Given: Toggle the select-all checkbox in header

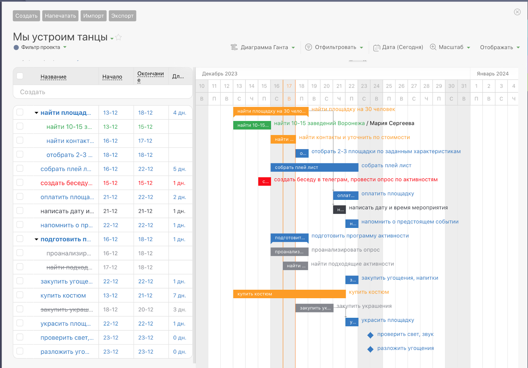Looking at the screenshot, I should pyautogui.click(x=20, y=76).
